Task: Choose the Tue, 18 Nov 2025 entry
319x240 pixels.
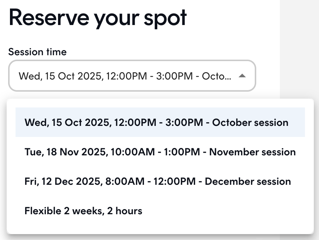Action: point(160,152)
